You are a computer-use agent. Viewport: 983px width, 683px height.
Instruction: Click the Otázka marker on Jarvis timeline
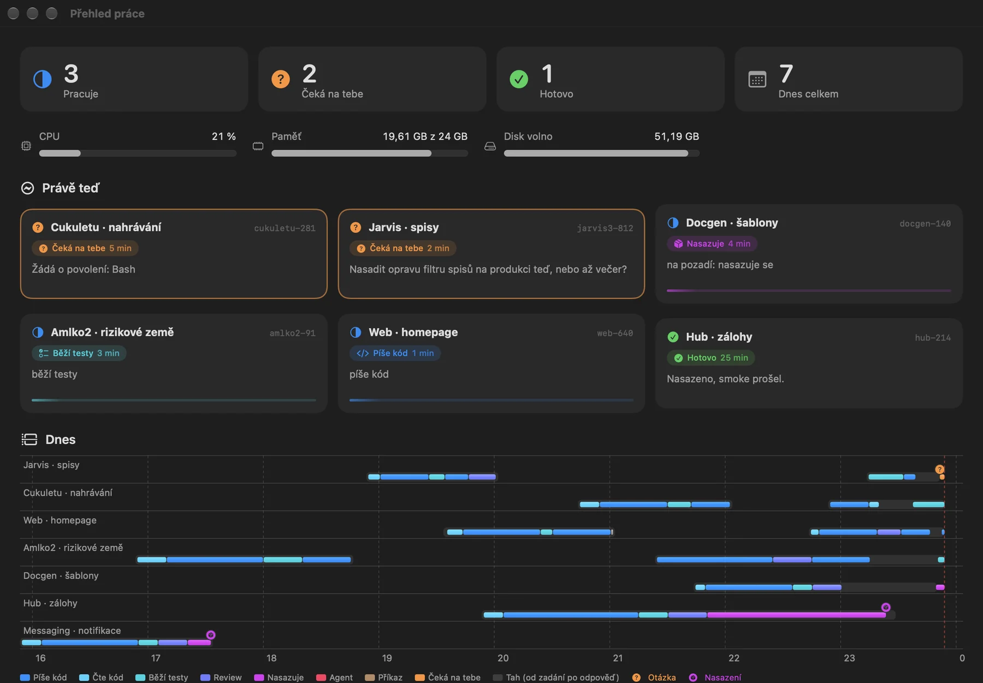[940, 470]
